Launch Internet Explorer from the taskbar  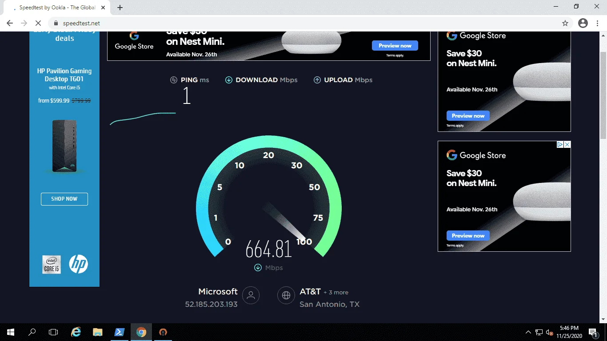pos(76,332)
